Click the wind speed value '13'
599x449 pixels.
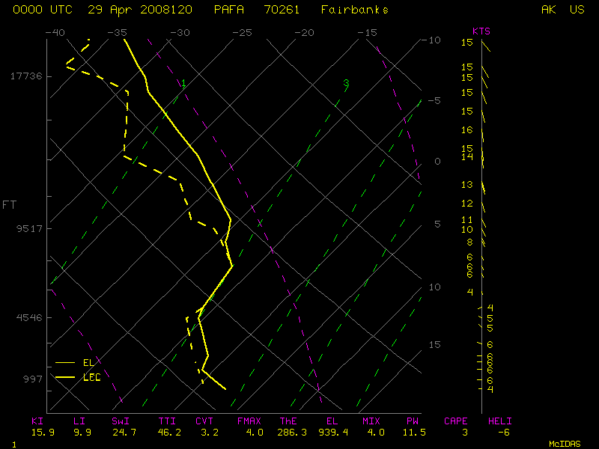pos(466,185)
